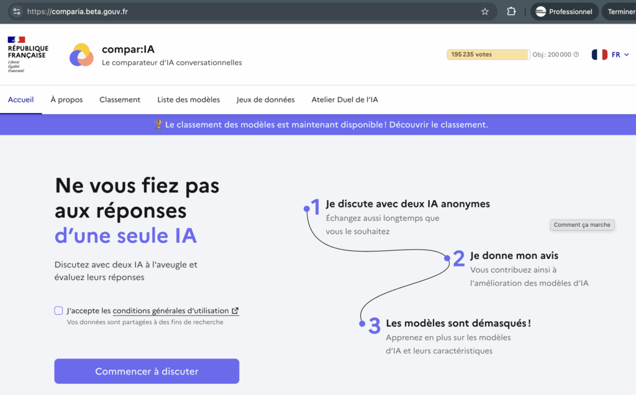The width and height of the screenshot is (636, 395).
Task: Open the Professionnel browser profile menu
Action: (x=564, y=11)
